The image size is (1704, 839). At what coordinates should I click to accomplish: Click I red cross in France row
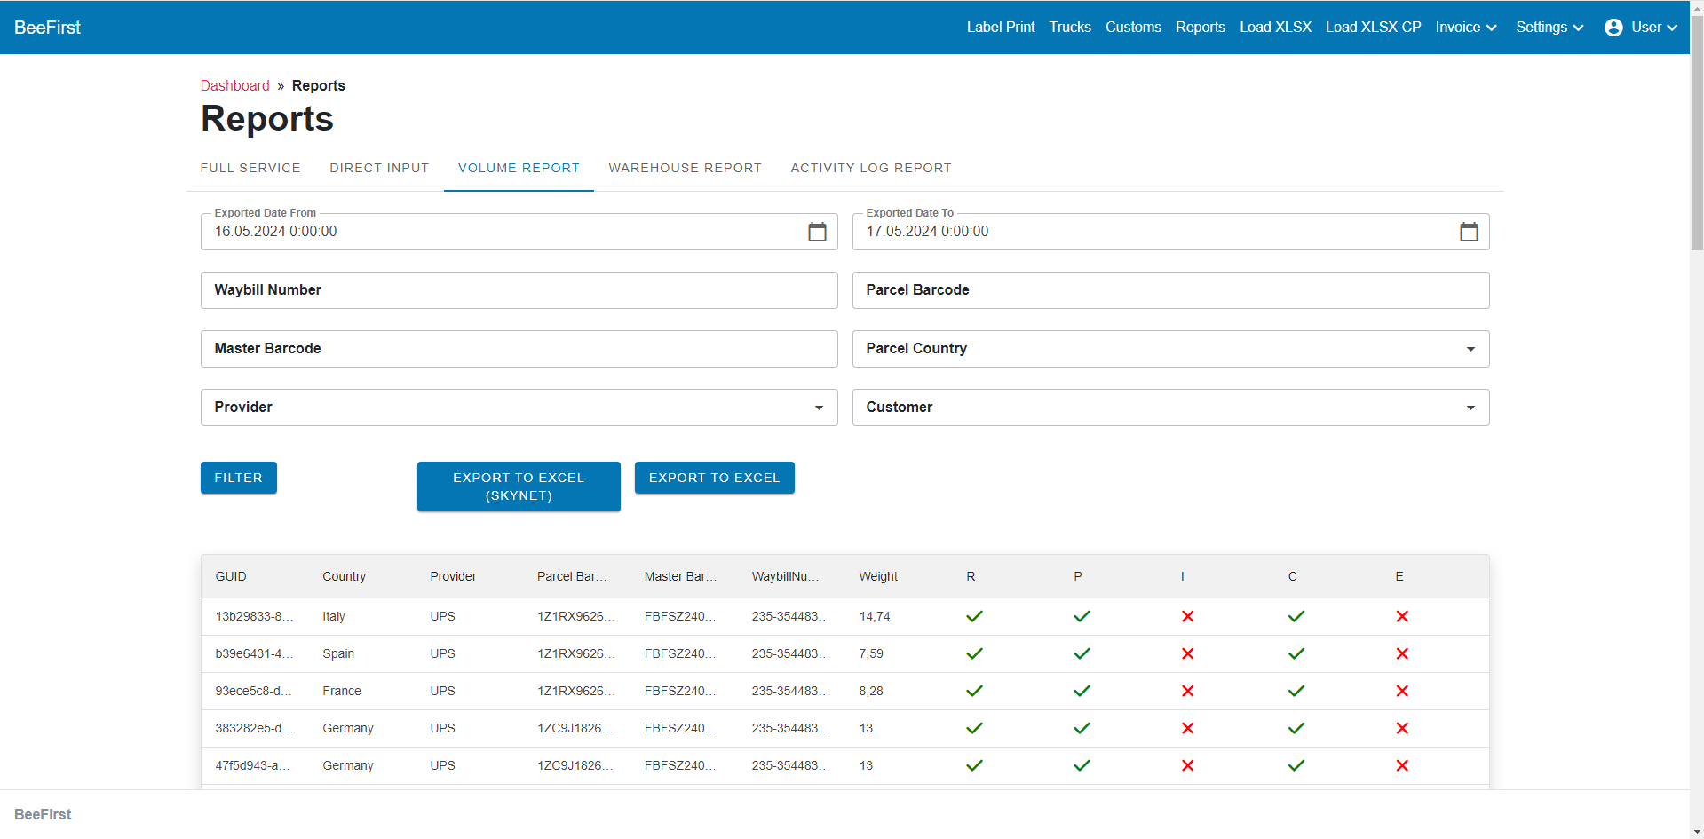click(1187, 691)
